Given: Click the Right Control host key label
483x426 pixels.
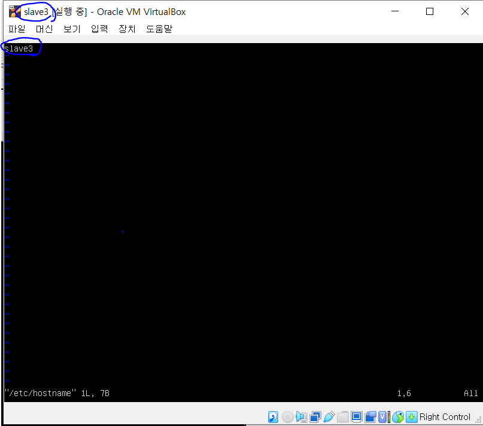Looking at the screenshot, I should point(445,417).
